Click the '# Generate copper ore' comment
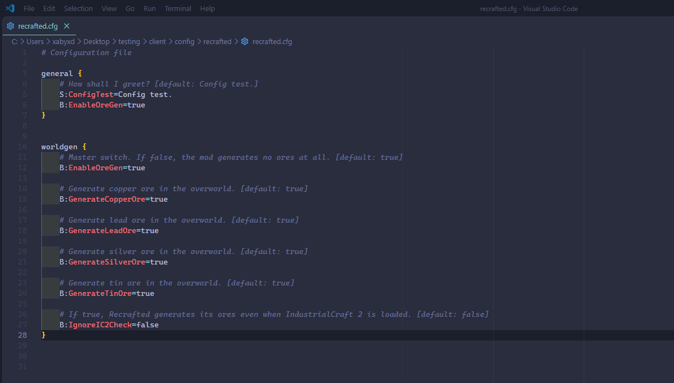The image size is (674, 383). 184,188
